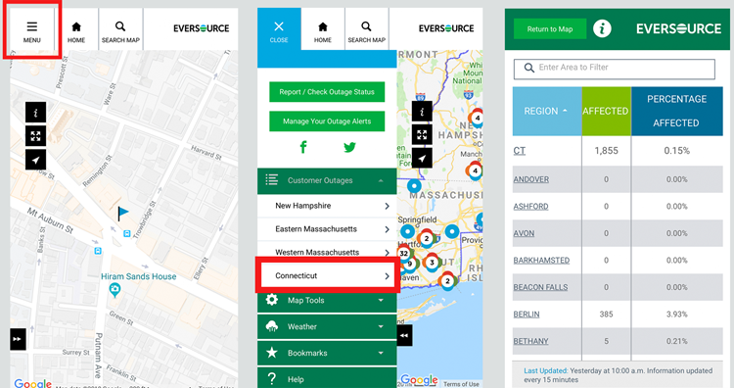
Task: Collapse the side panel with rewind arrows
Action: click(x=404, y=335)
